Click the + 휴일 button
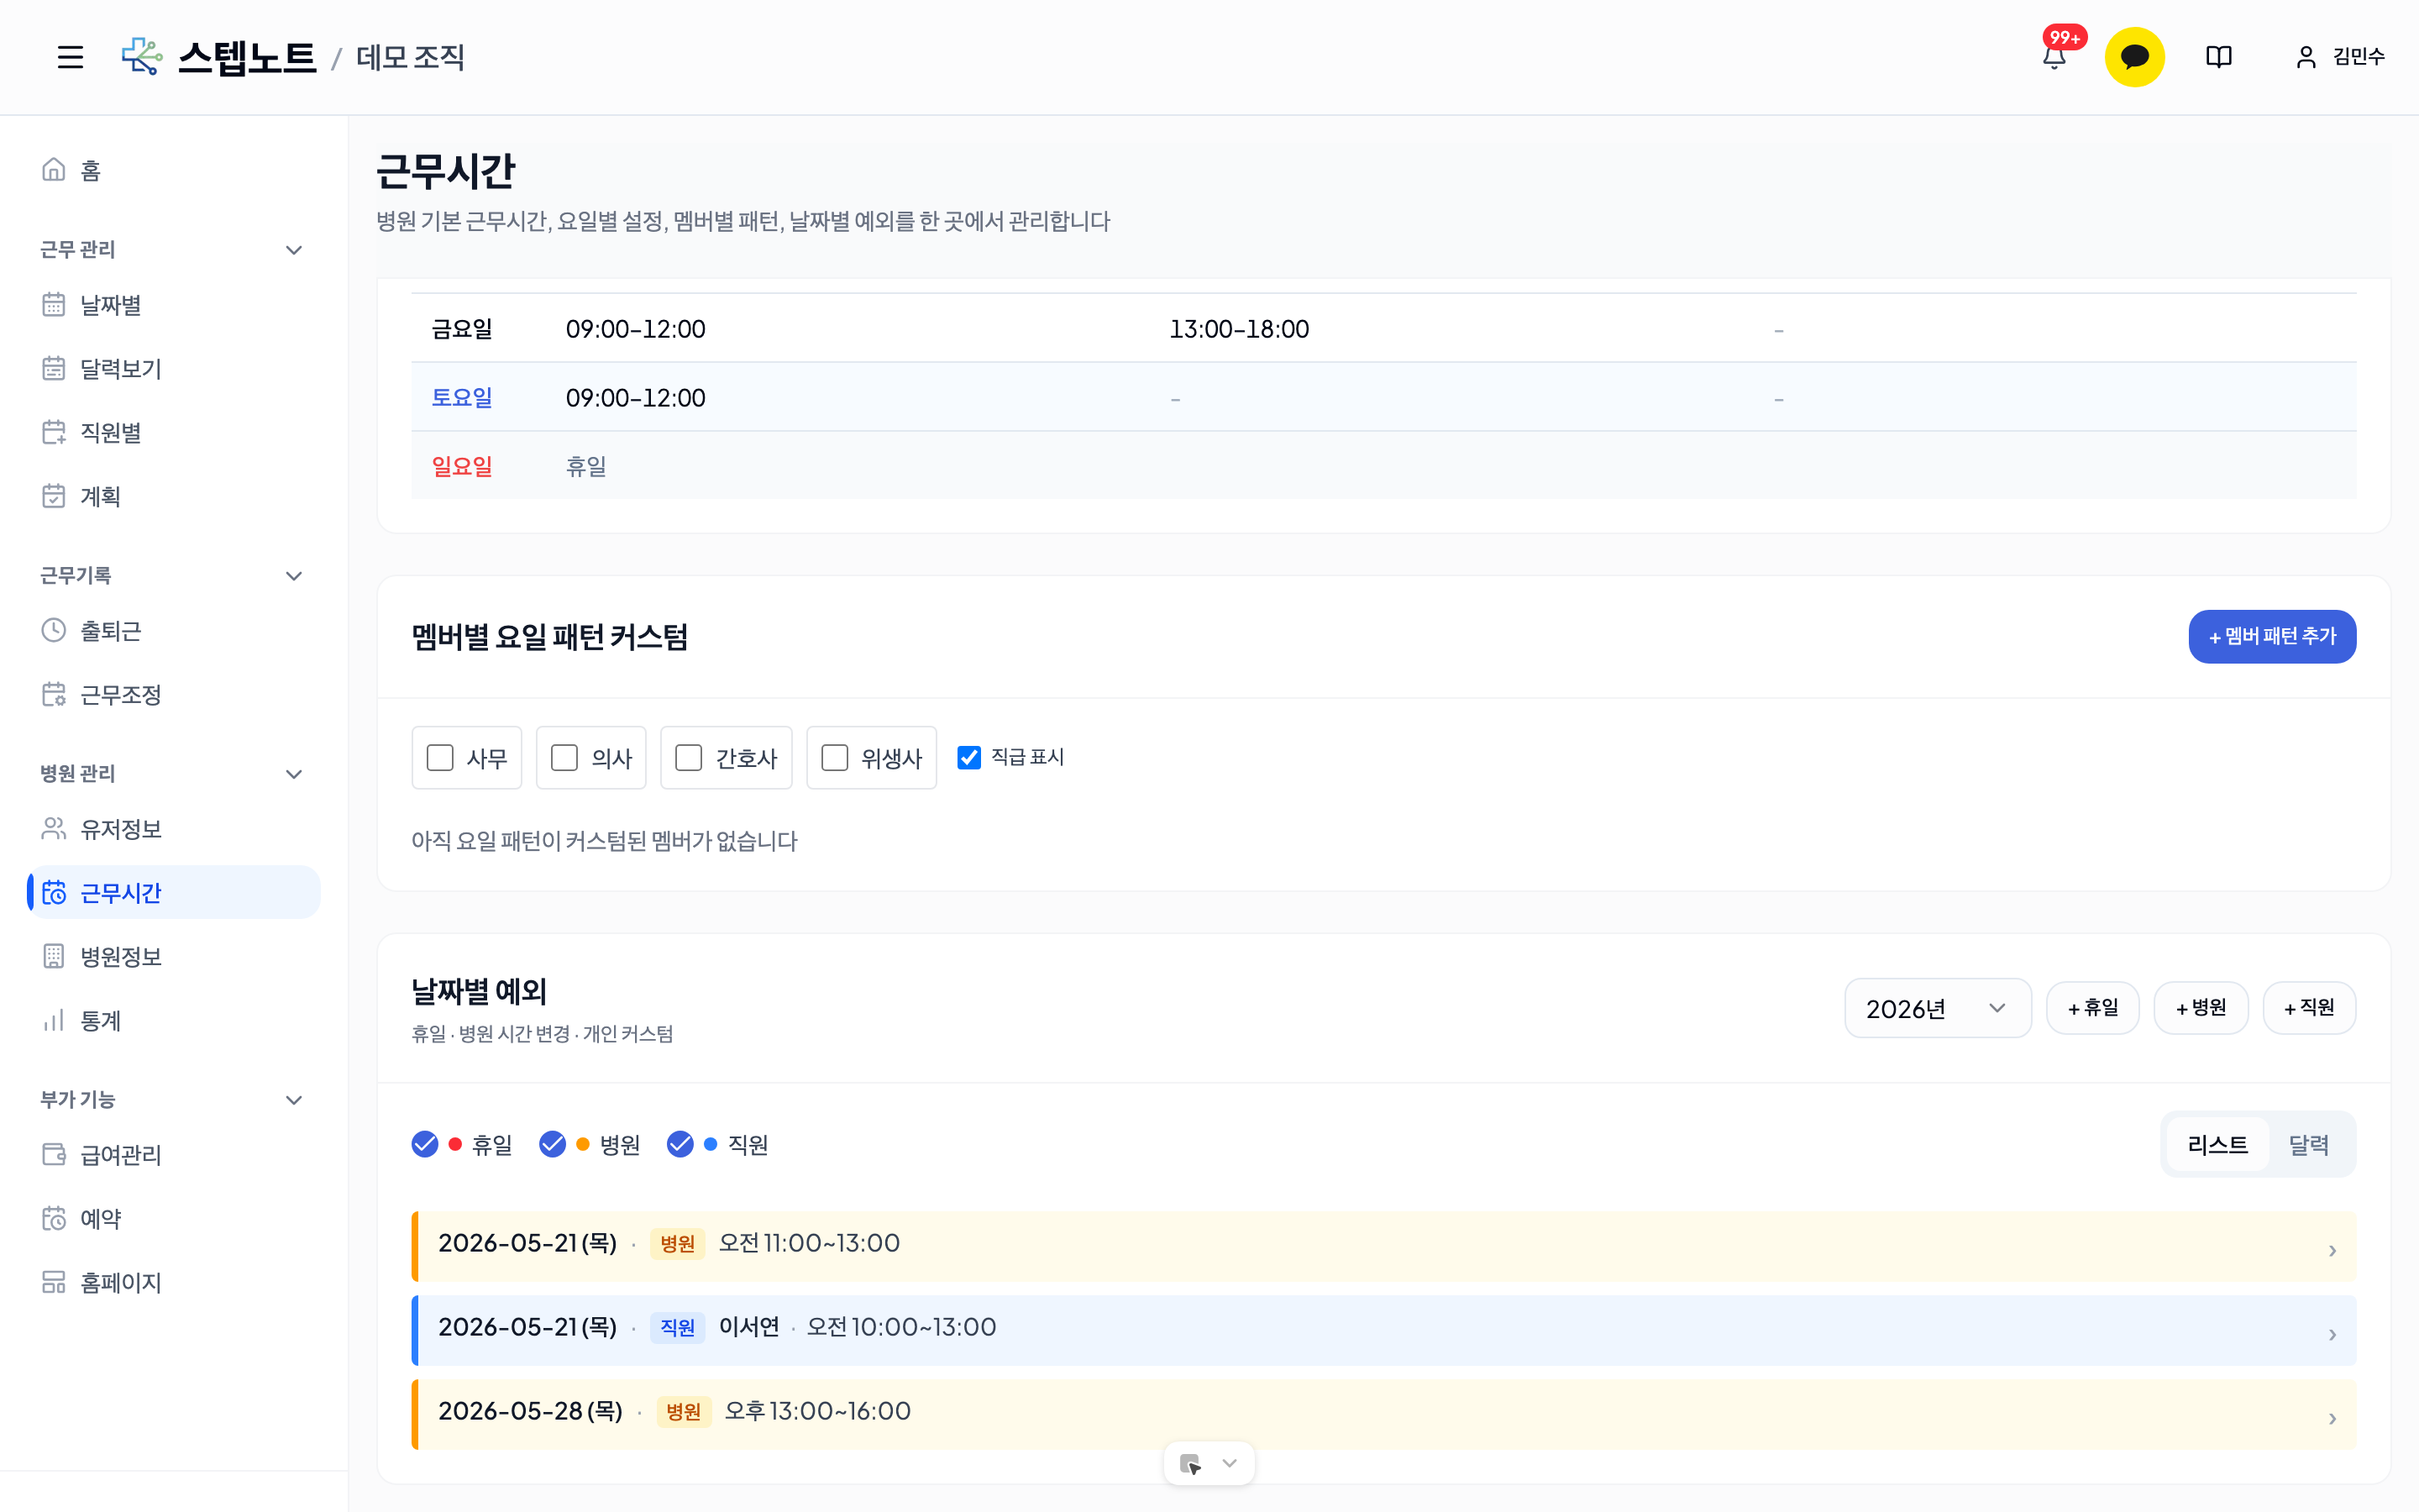The image size is (2419, 1512). pyautogui.click(x=2092, y=1008)
